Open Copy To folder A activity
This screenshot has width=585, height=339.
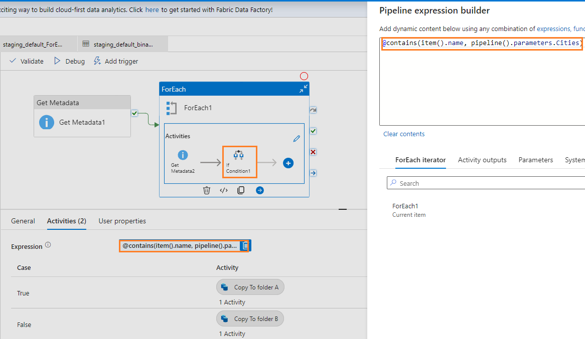250,287
